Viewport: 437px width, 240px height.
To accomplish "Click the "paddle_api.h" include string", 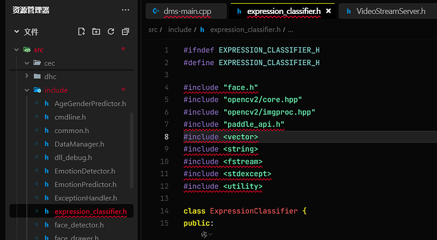I will pos(254,124).
